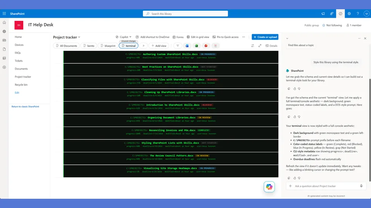This screenshot has width=371, height=208.
Task: Switch to blueprint view
Action: tap(108, 46)
